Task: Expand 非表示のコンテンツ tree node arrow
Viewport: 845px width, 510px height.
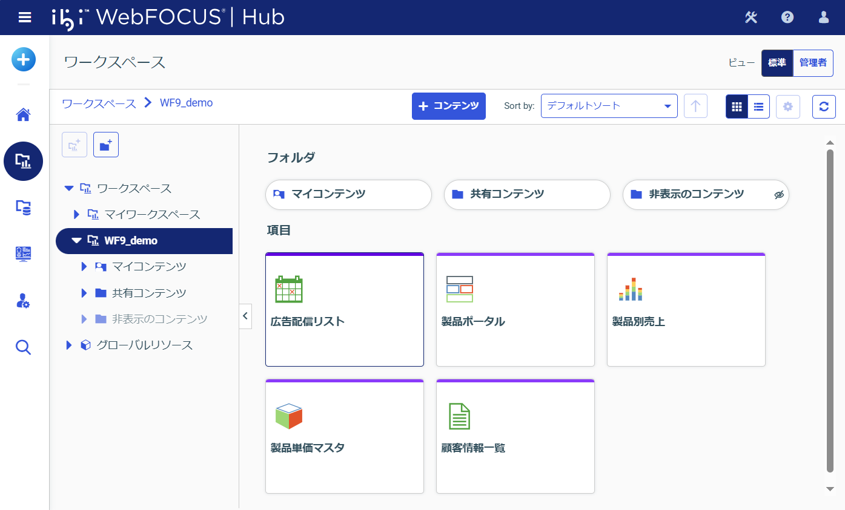Action: (x=84, y=319)
